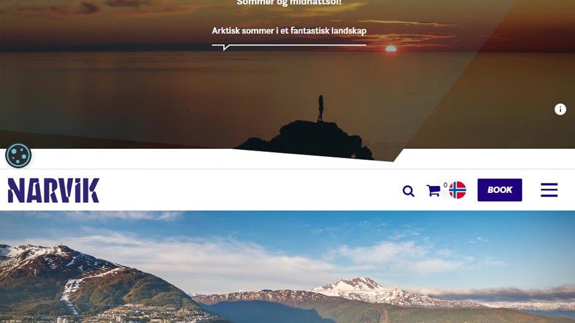This screenshot has width=575, height=323.
Task: Open the round cookie settings icon
Action: coord(18,156)
